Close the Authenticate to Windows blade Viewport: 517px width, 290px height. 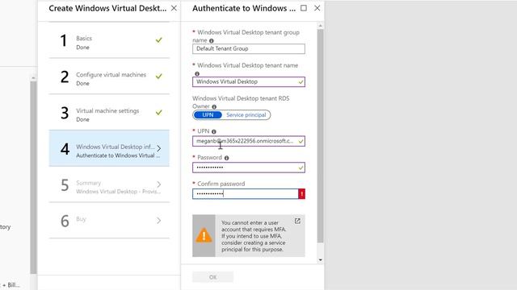[317, 8]
